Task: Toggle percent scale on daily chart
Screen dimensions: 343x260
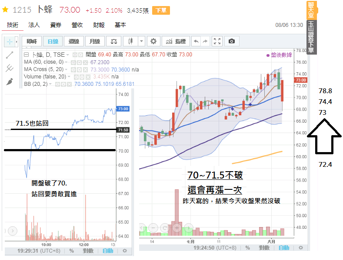Action: click(x=248, y=248)
